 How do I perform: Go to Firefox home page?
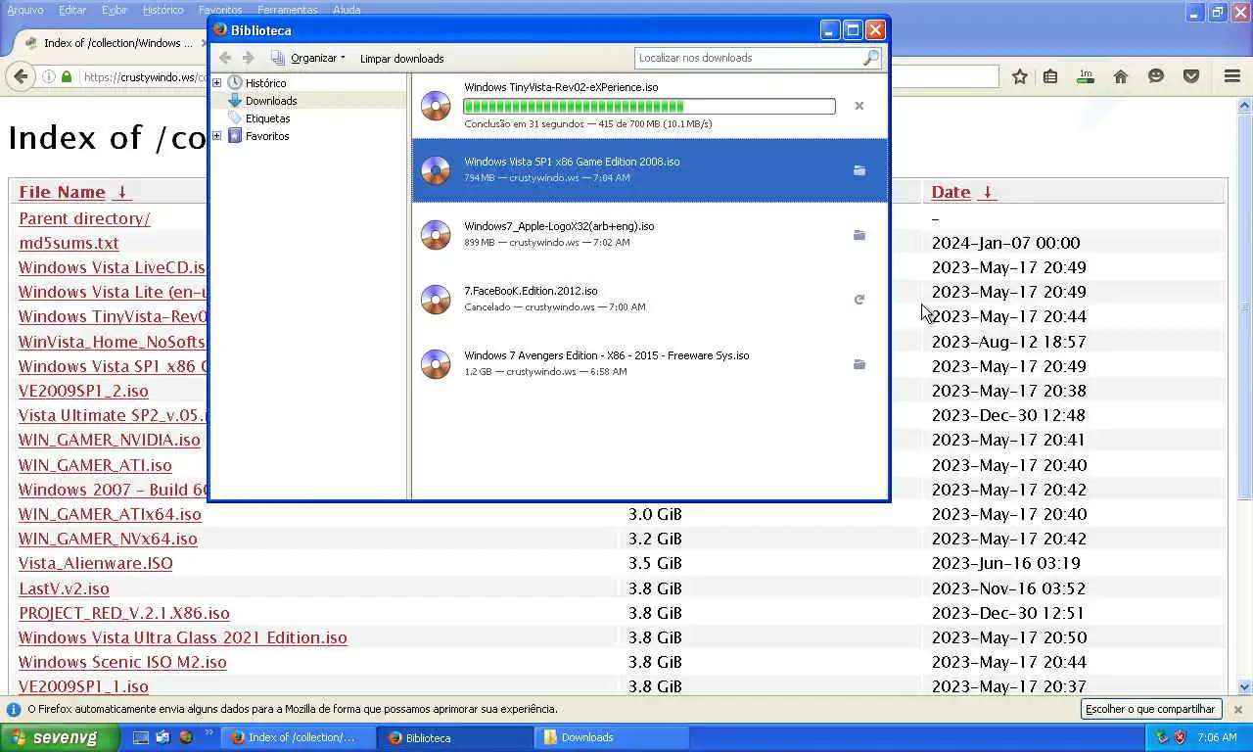click(x=1121, y=76)
